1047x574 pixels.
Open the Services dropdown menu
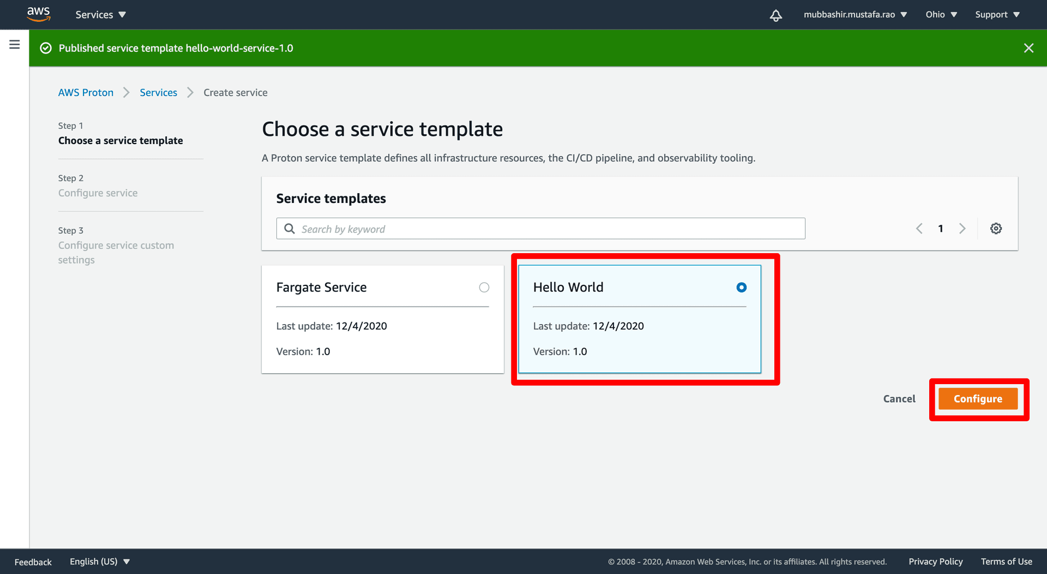[x=100, y=15]
